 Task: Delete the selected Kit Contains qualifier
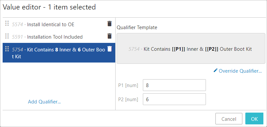(109, 49)
